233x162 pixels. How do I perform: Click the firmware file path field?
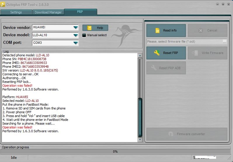tap(185, 41)
